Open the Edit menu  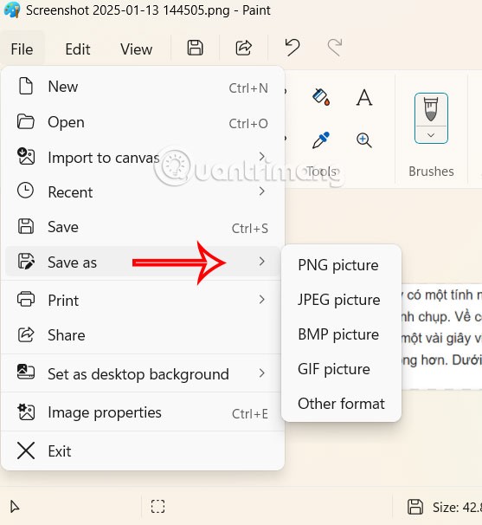[x=78, y=49]
